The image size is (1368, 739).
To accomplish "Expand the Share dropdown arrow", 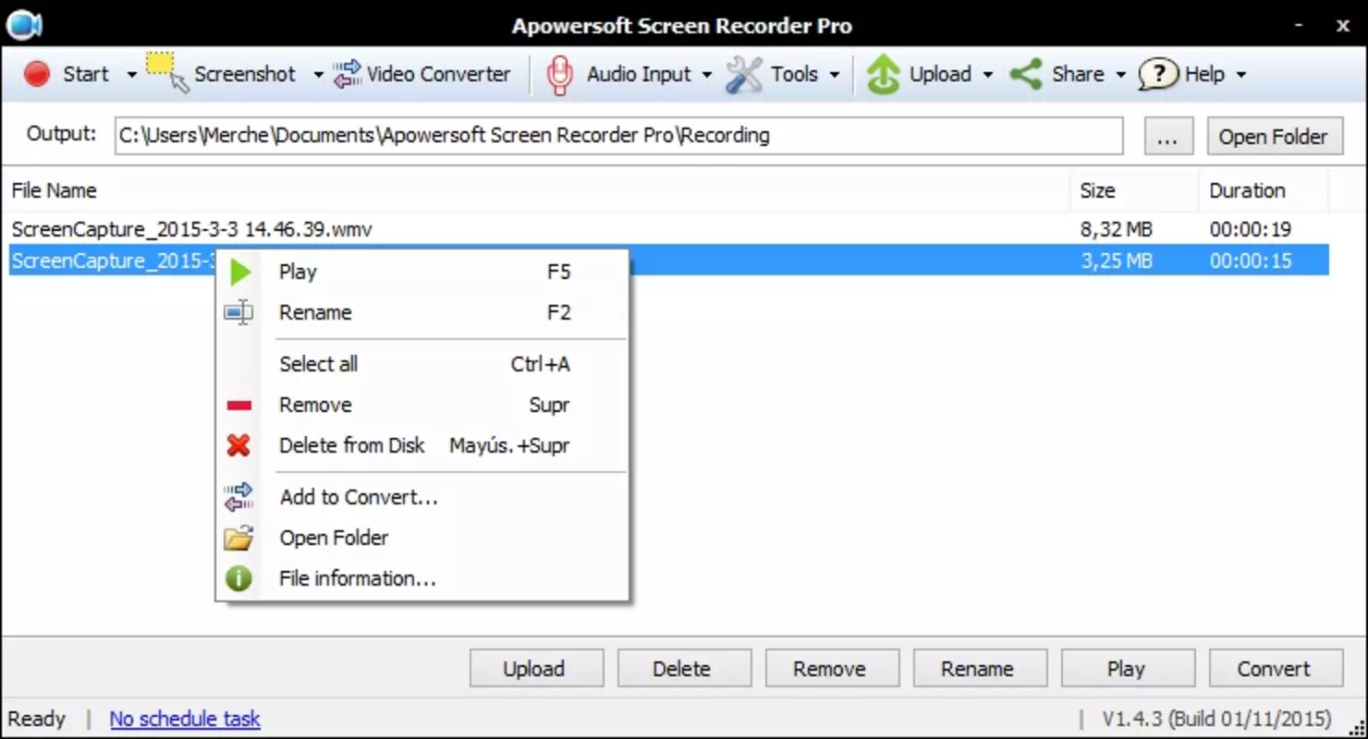I will point(1121,75).
